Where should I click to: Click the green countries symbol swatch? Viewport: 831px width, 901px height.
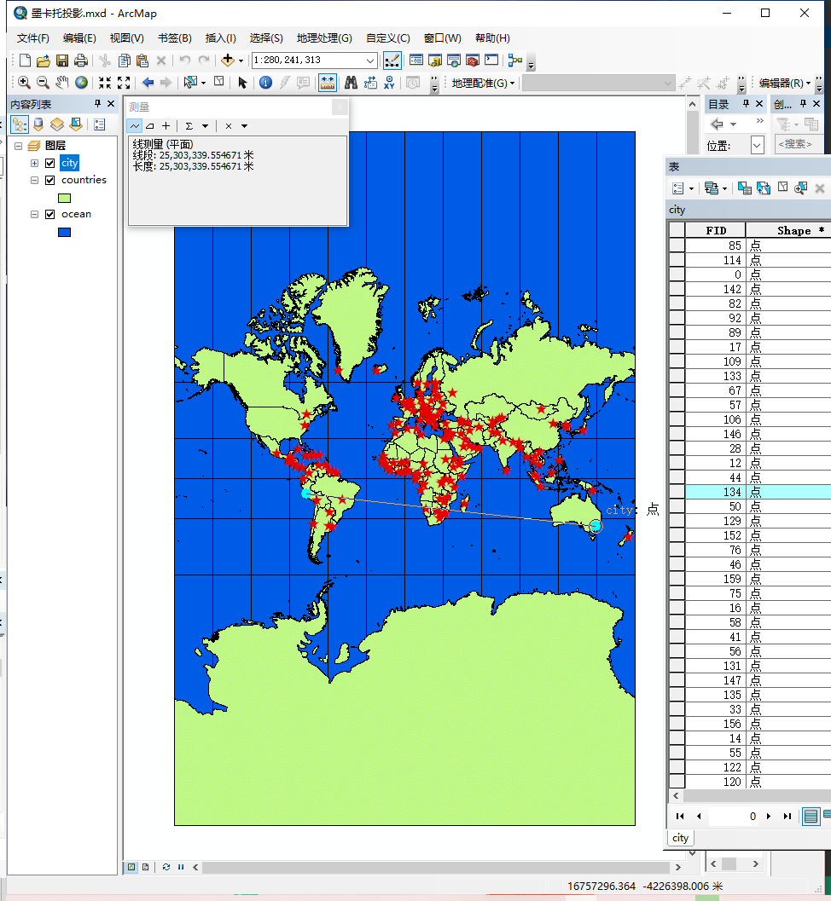click(x=64, y=198)
